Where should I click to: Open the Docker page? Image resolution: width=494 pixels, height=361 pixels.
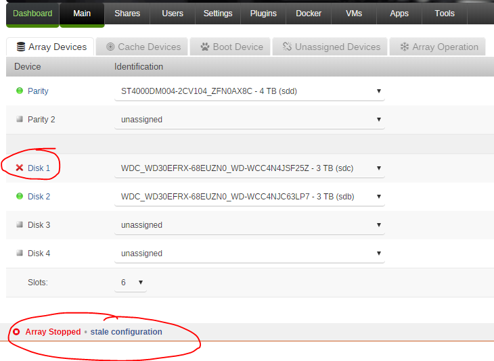[309, 14]
